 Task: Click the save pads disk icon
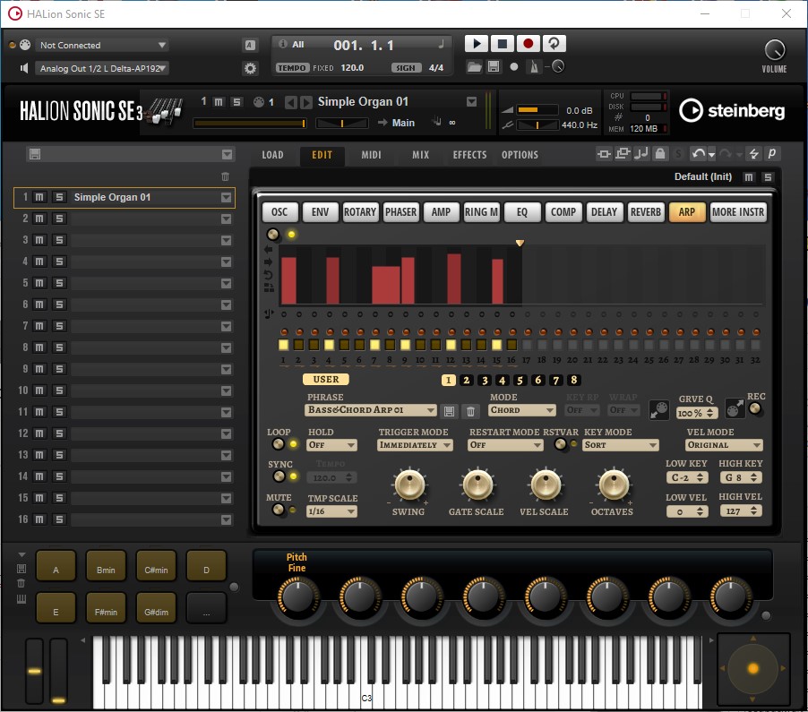21,569
